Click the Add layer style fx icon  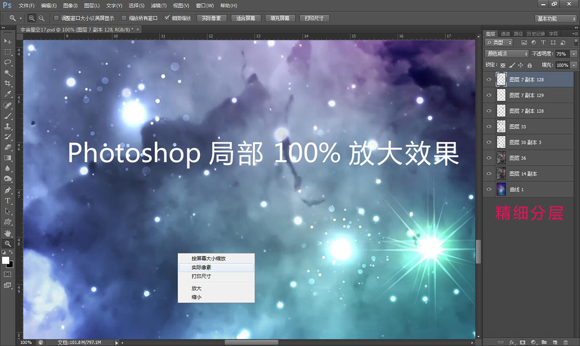click(512, 342)
